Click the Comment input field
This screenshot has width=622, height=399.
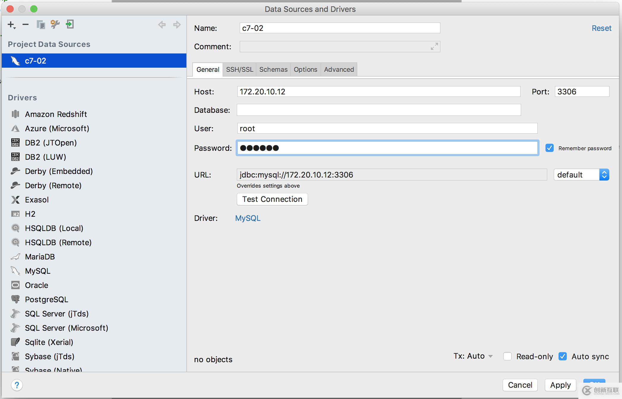pos(340,47)
